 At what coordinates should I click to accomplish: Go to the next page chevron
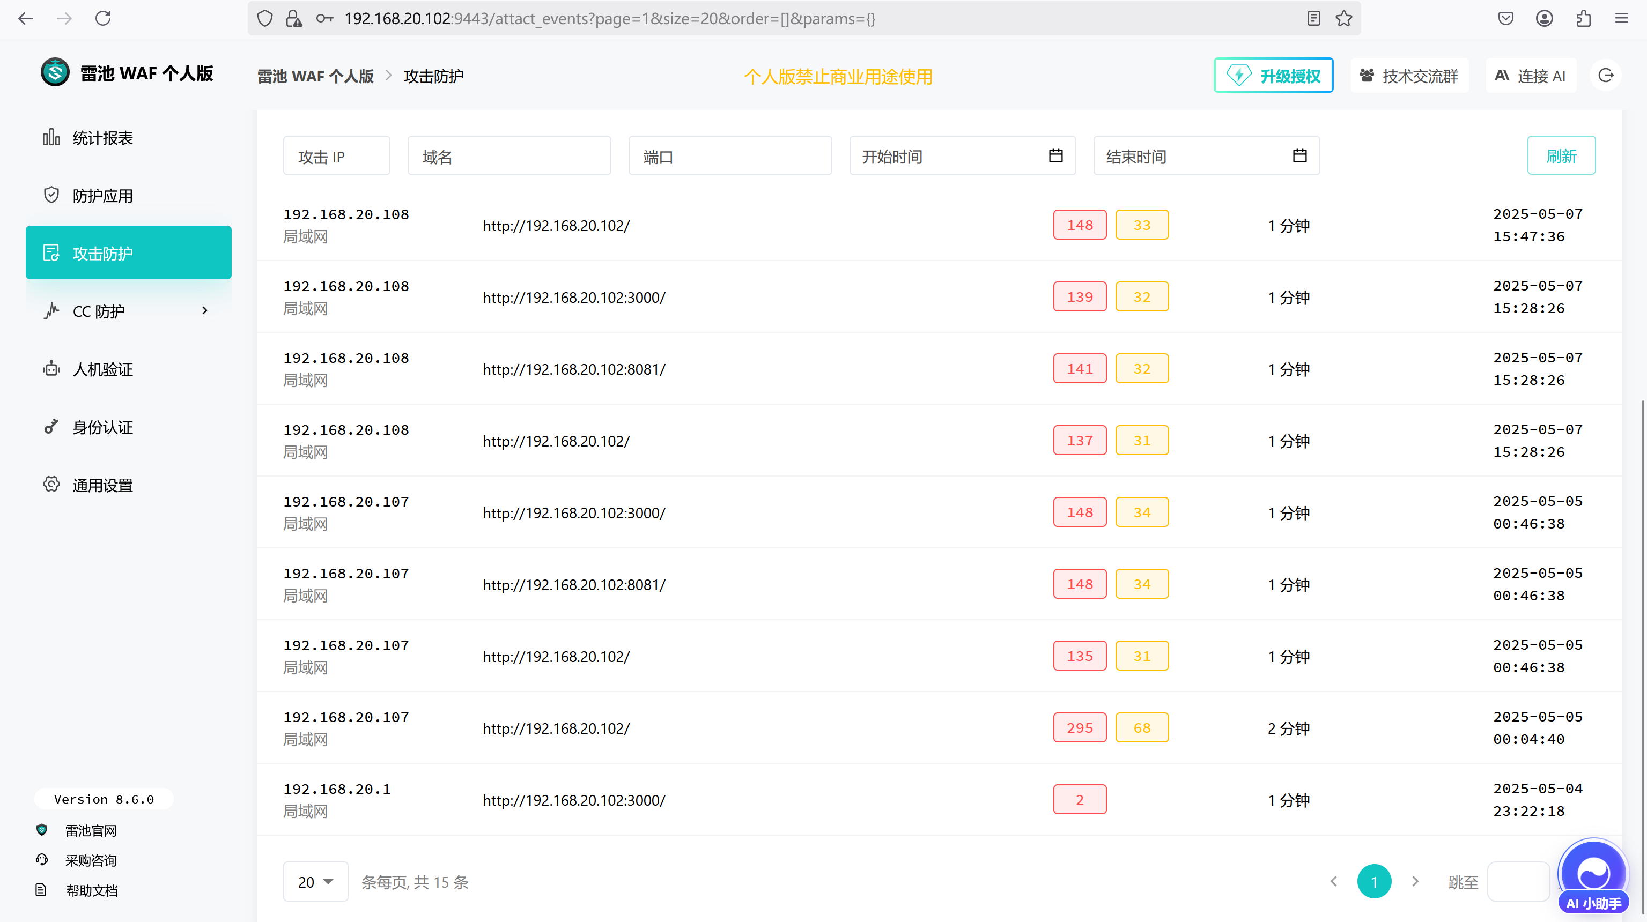(x=1415, y=882)
